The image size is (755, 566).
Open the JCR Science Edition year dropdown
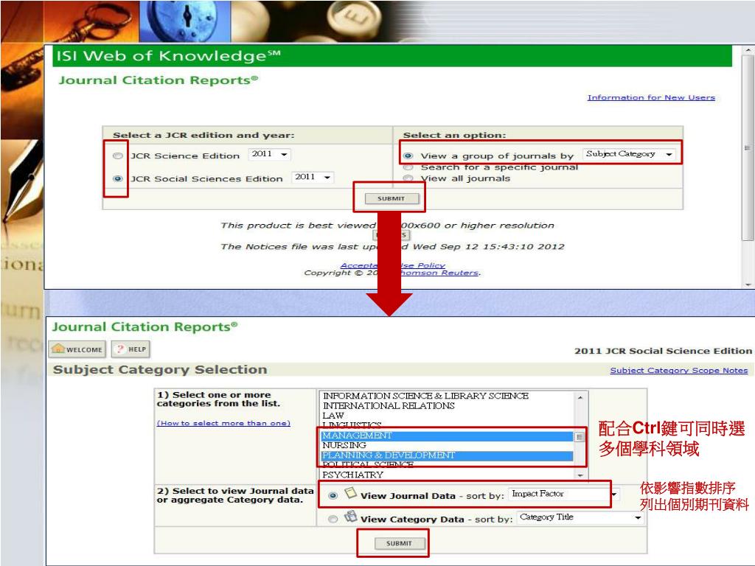pyautogui.click(x=270, y=154)
